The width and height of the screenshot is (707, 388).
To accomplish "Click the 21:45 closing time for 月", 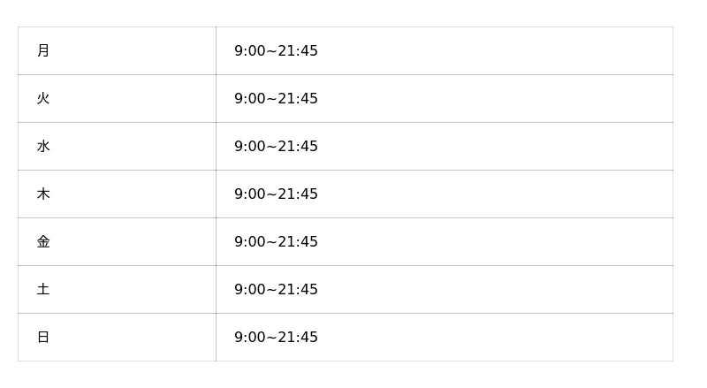I will pyautogui.click(x=298, y=51).
